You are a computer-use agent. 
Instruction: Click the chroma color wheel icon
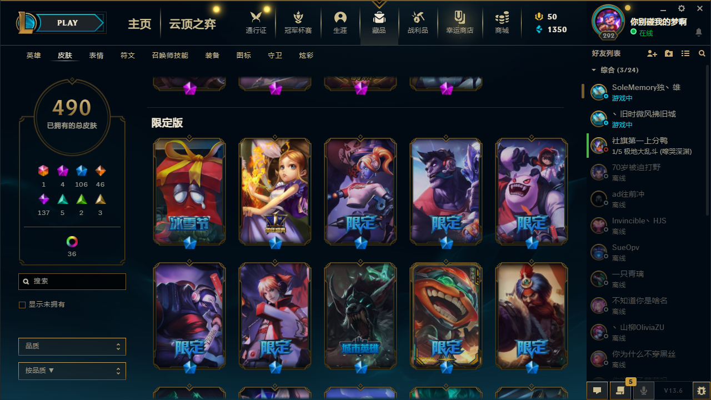click(x=72, y=242)
